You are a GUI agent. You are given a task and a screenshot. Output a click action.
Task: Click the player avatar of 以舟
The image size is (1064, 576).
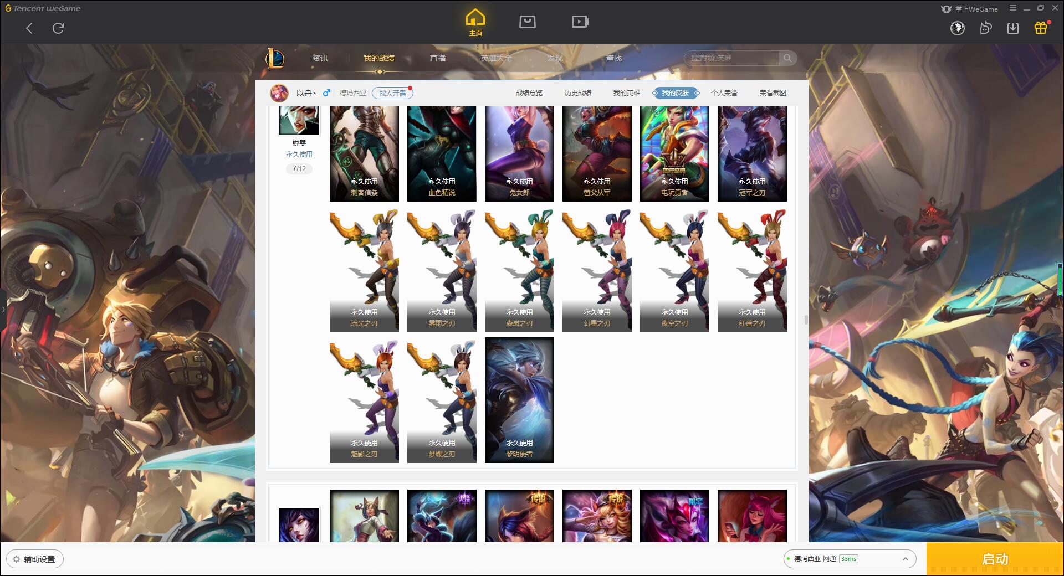[279, 93]
